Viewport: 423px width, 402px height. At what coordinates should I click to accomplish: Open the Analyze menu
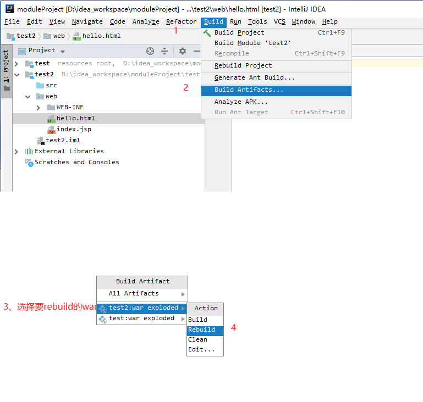(146, 21)
